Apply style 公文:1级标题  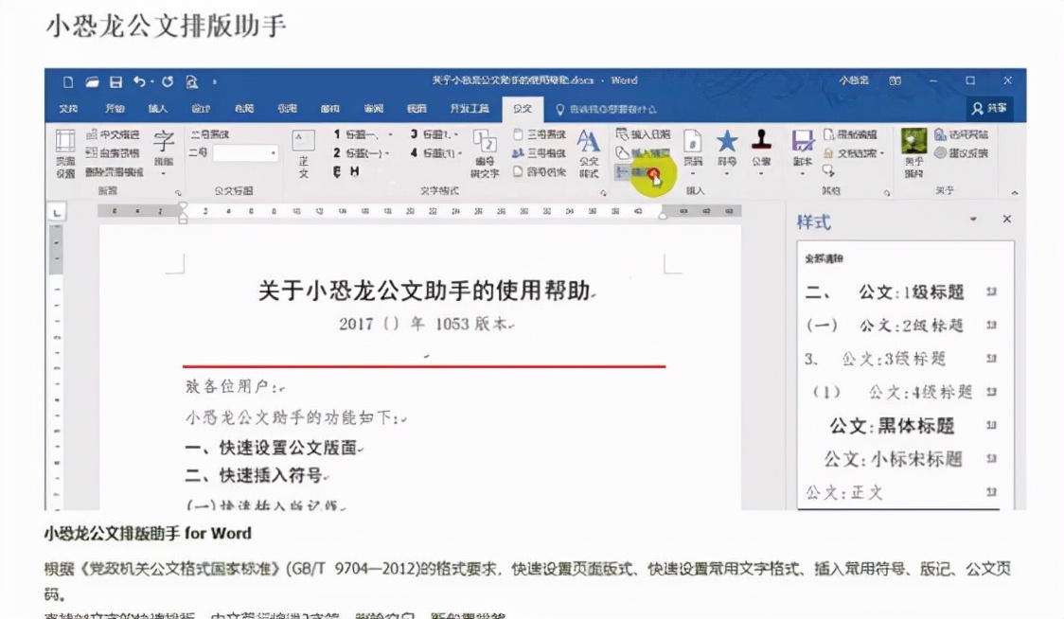tap(900, 292)
